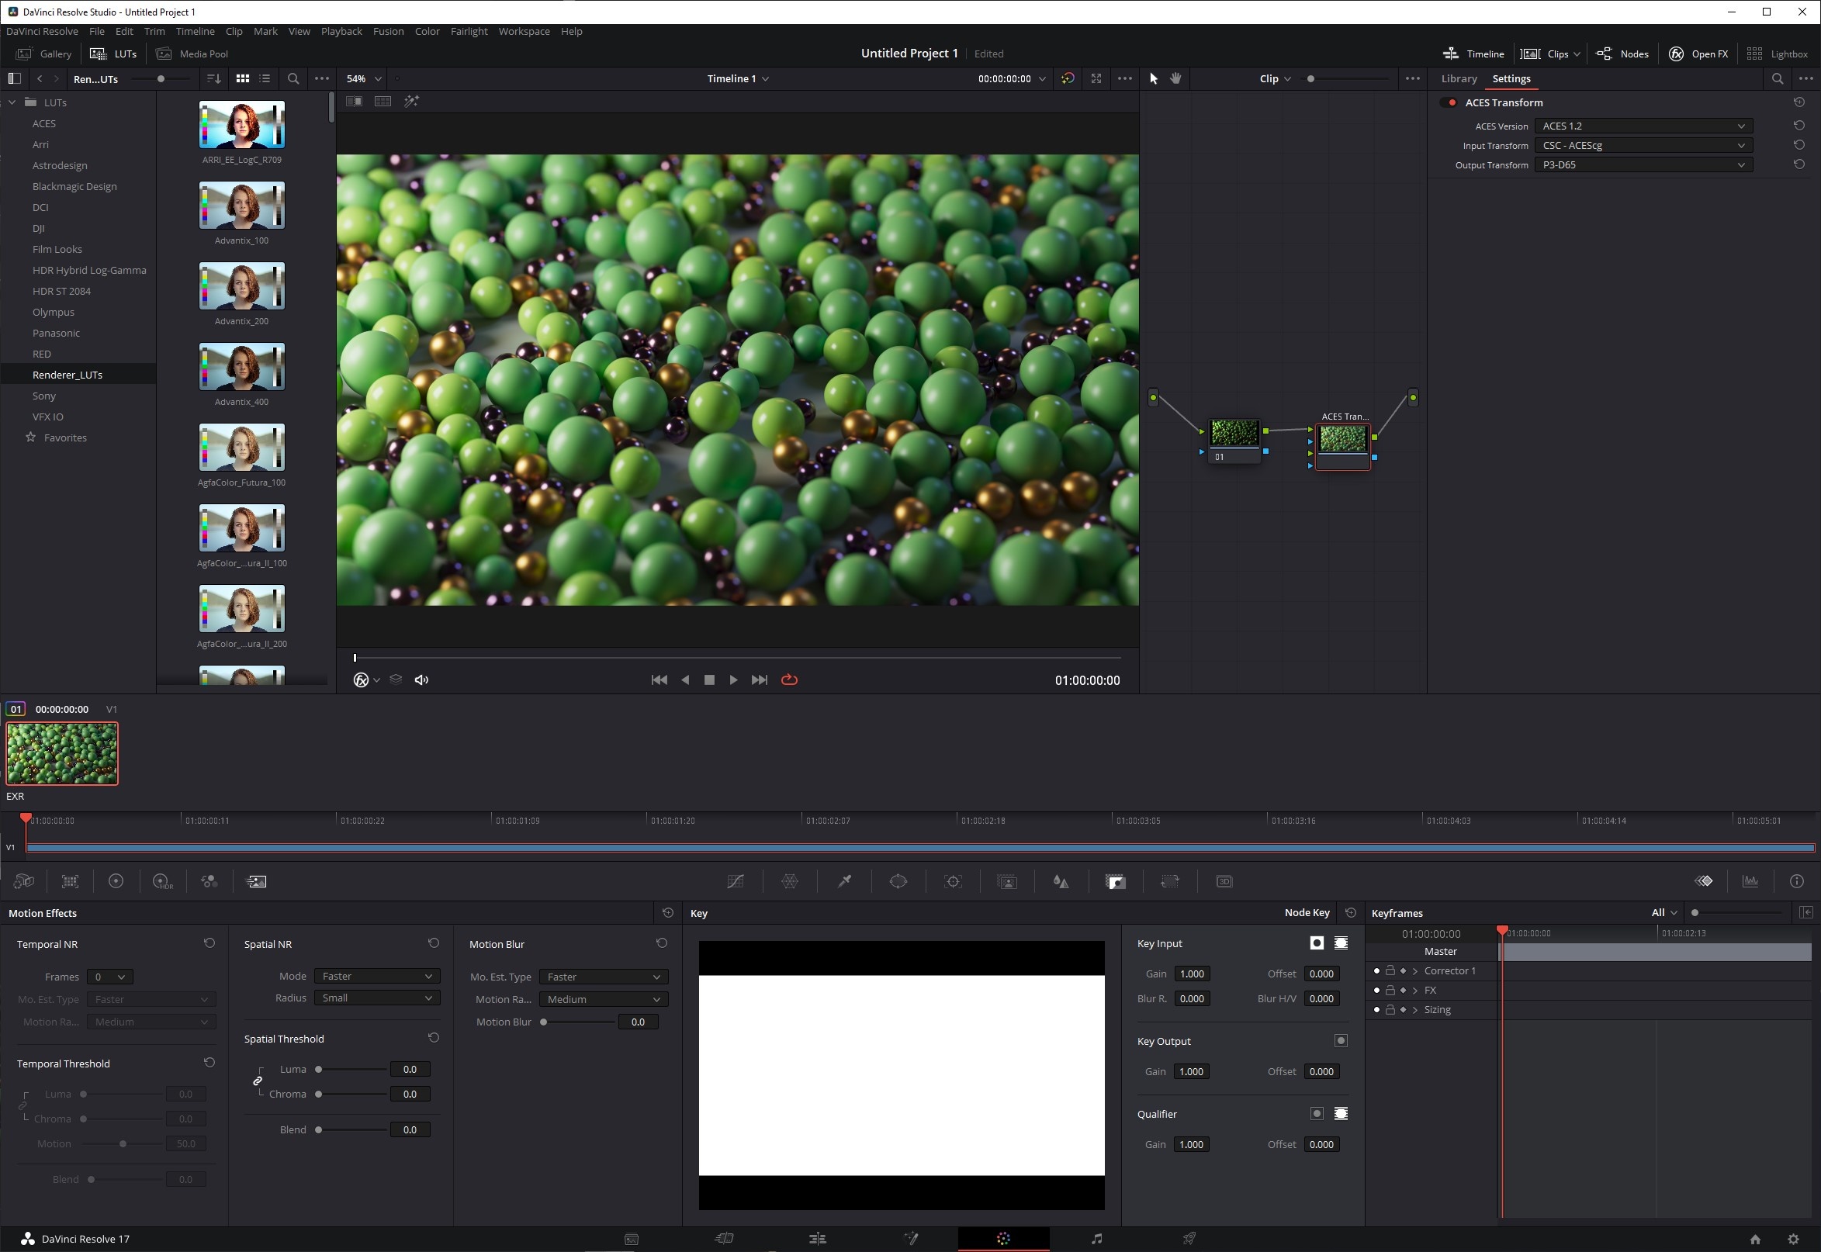
Task: Open the Power Window palette icon
Action: [x=898, y=882]
